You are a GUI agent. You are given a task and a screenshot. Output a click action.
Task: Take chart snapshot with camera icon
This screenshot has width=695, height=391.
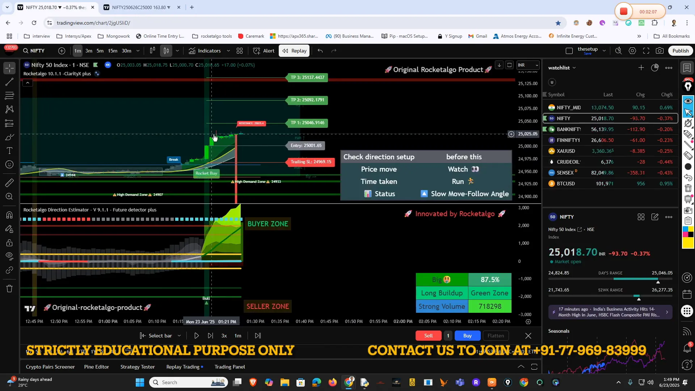click(x=660, y=51)
